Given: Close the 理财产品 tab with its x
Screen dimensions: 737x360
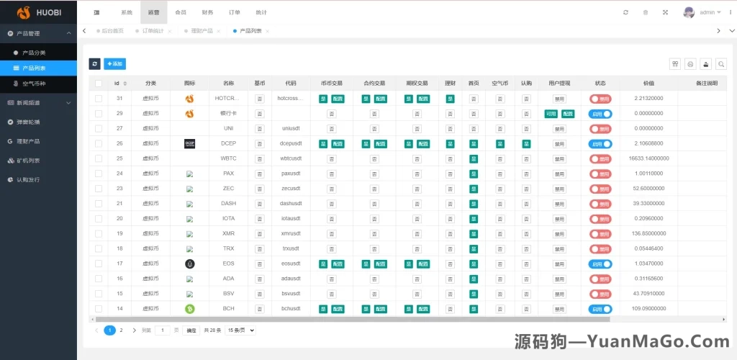Looking at the screenshot, I should (x=219, y=31).
